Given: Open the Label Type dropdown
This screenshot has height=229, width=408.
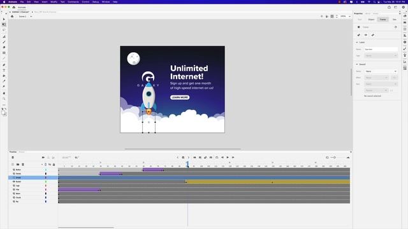Looking at the screenshot, I should click(x=381, y=55).
